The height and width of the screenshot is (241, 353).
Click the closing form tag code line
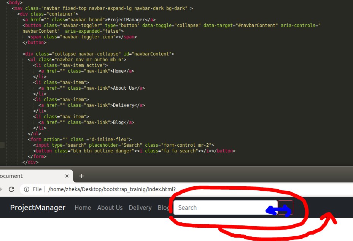pos(37,156)
